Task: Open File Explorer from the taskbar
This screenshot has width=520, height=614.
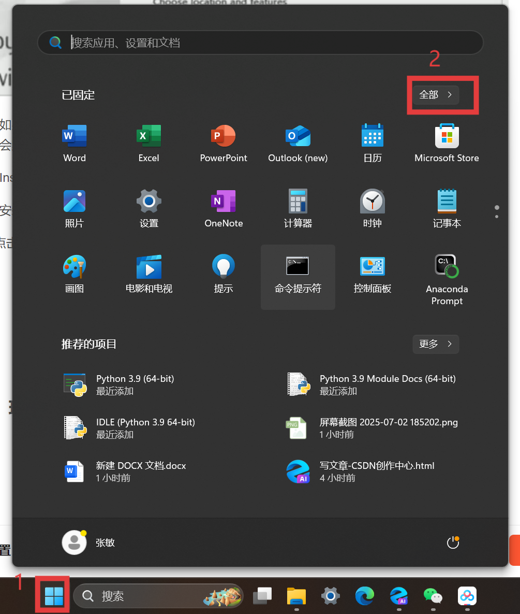Action: pyautogui.click(x=296, y=596)
